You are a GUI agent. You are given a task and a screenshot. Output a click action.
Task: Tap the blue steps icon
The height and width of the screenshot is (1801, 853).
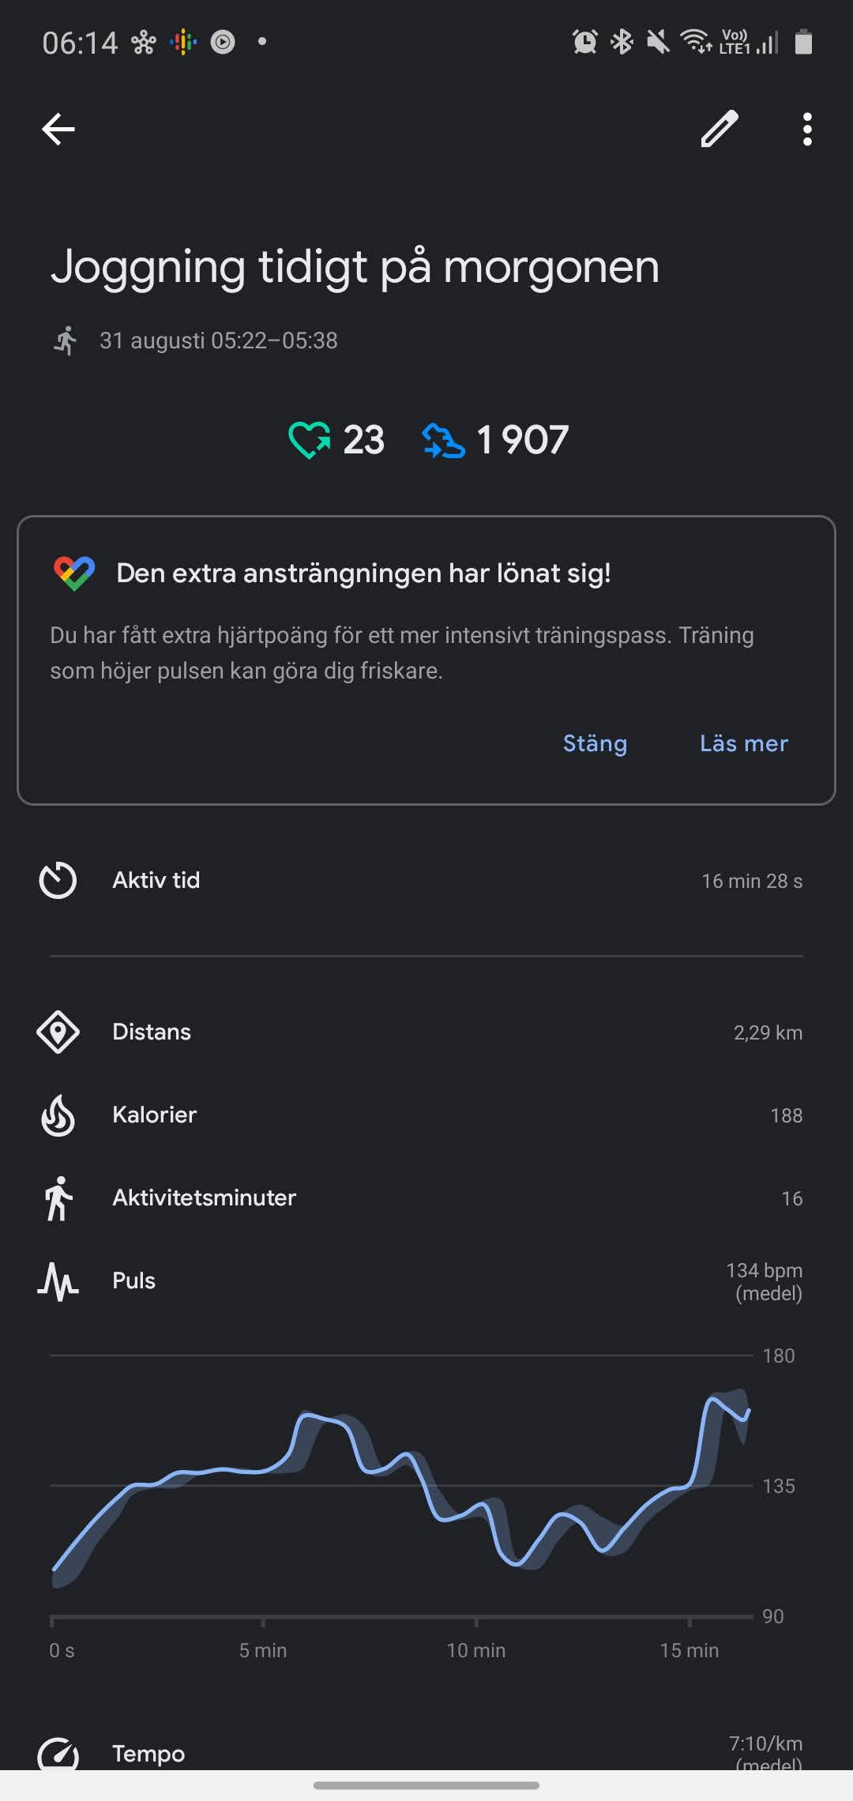443,440
